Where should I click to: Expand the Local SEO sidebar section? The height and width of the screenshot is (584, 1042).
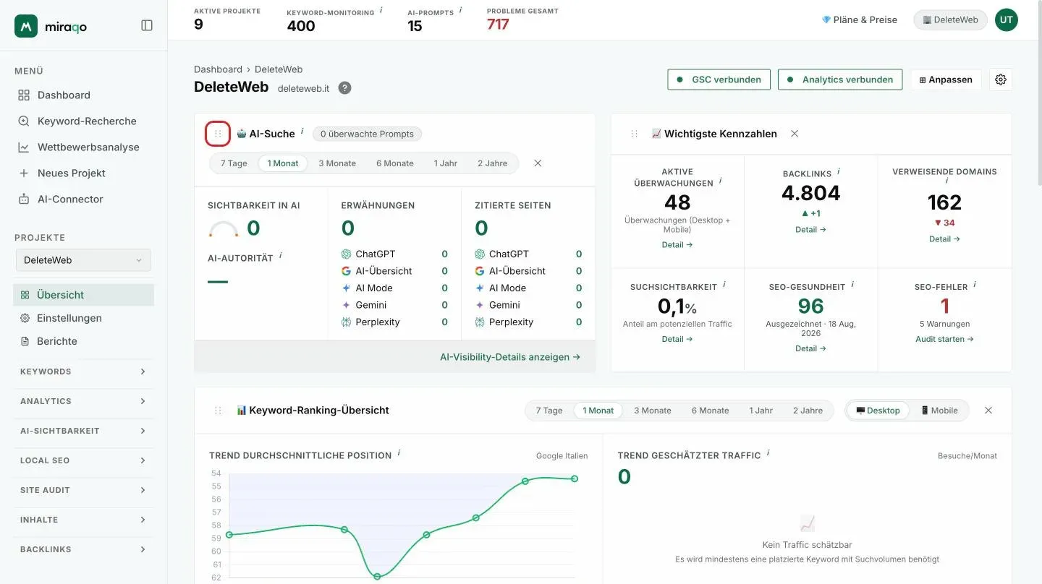click(x=84, y=460)
